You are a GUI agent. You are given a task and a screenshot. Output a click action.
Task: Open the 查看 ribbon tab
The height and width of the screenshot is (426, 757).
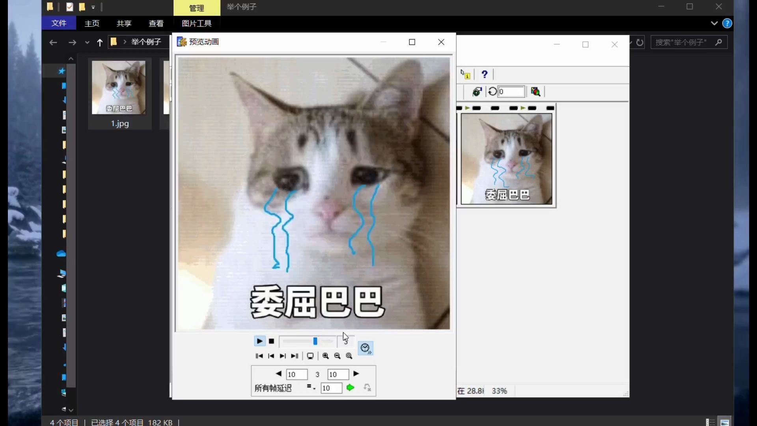[x=156, y=23]
